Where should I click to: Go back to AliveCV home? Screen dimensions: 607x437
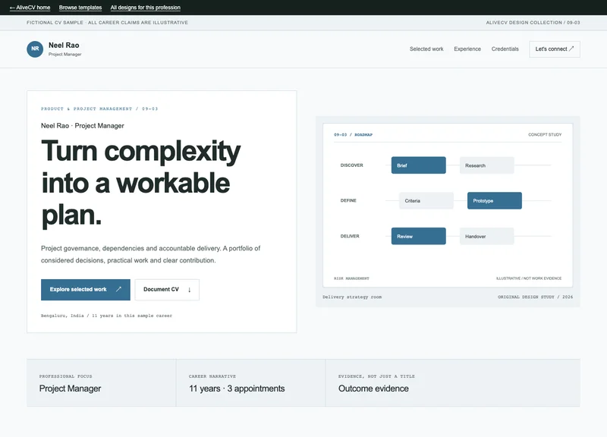30,8
